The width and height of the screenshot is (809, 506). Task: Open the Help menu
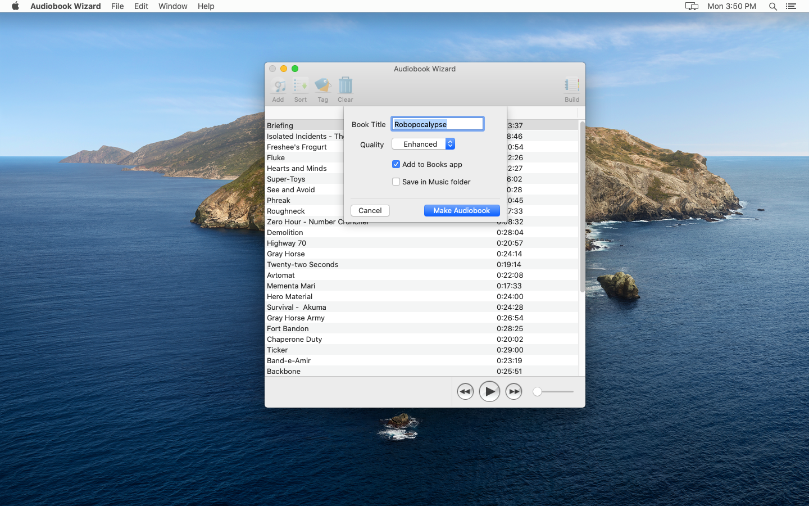point(206,6)
